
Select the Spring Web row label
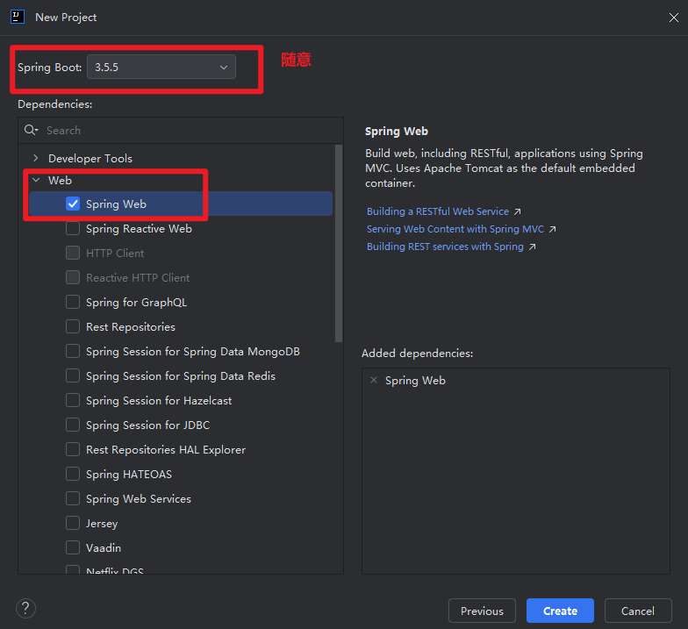point(116,204)
